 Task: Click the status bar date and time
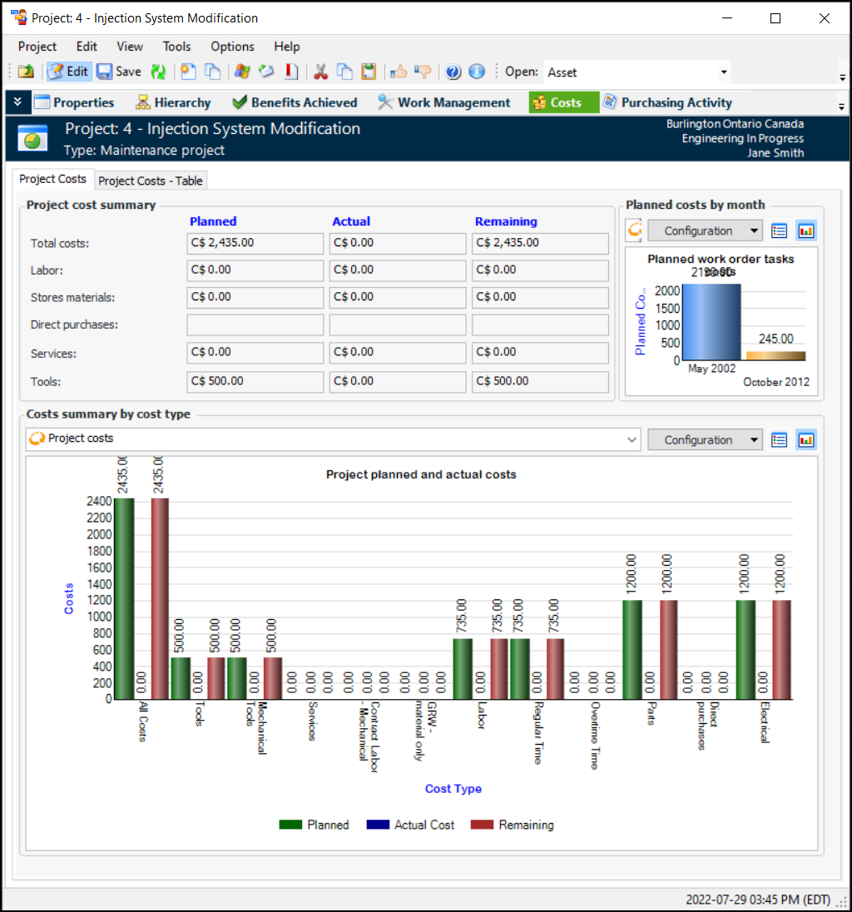coord(757,900)
